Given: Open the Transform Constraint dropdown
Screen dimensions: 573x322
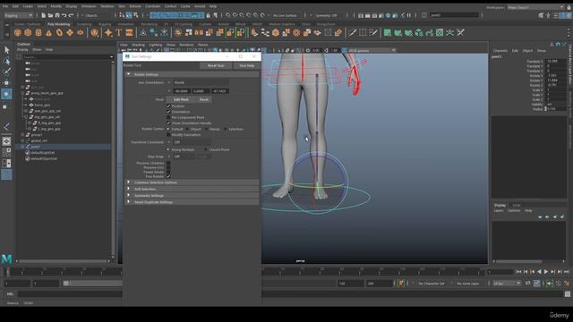Looking at the screenshot, I should point(192,142).
